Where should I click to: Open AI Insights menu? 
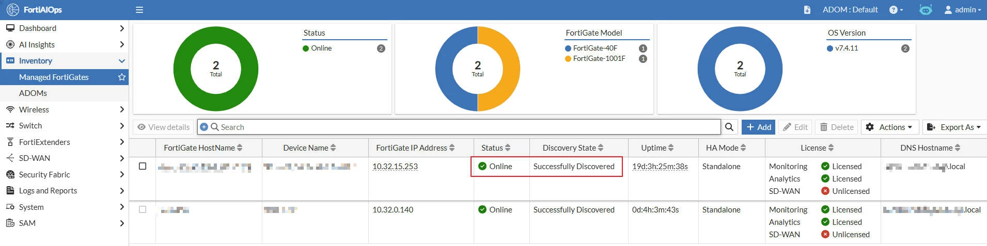64,45
